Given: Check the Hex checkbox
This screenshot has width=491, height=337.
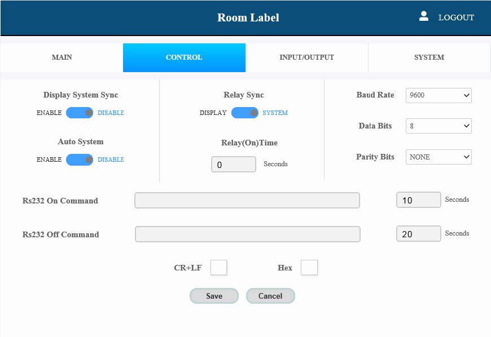Looking at the screenshot, I should [x=309, y=268].
